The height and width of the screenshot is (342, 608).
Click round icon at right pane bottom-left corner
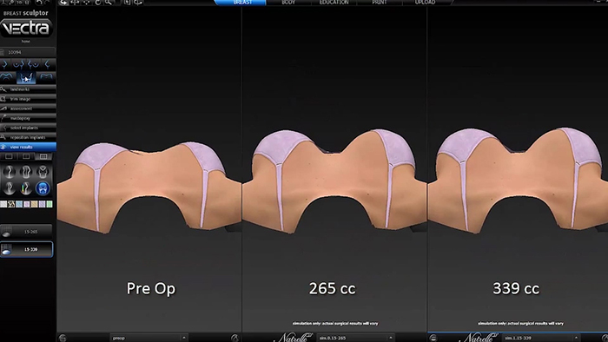433,338
